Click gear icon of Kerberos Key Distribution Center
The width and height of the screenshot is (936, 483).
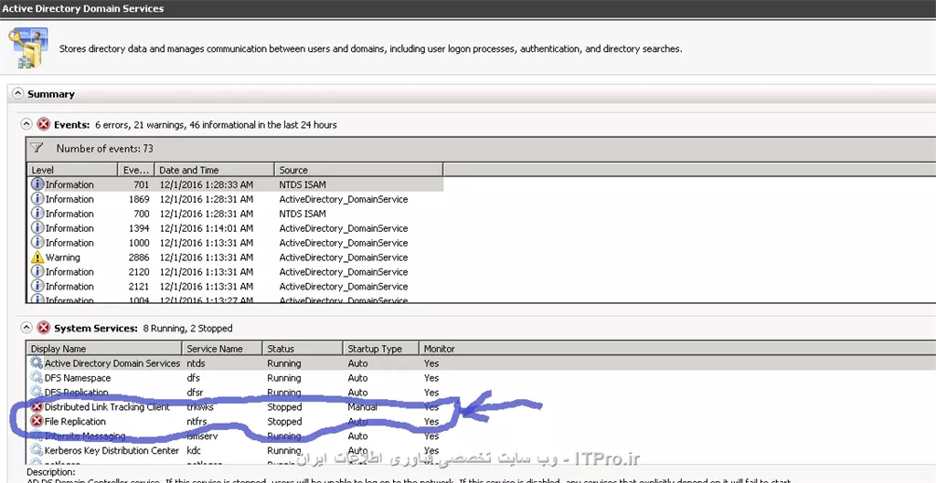point(37,450)
